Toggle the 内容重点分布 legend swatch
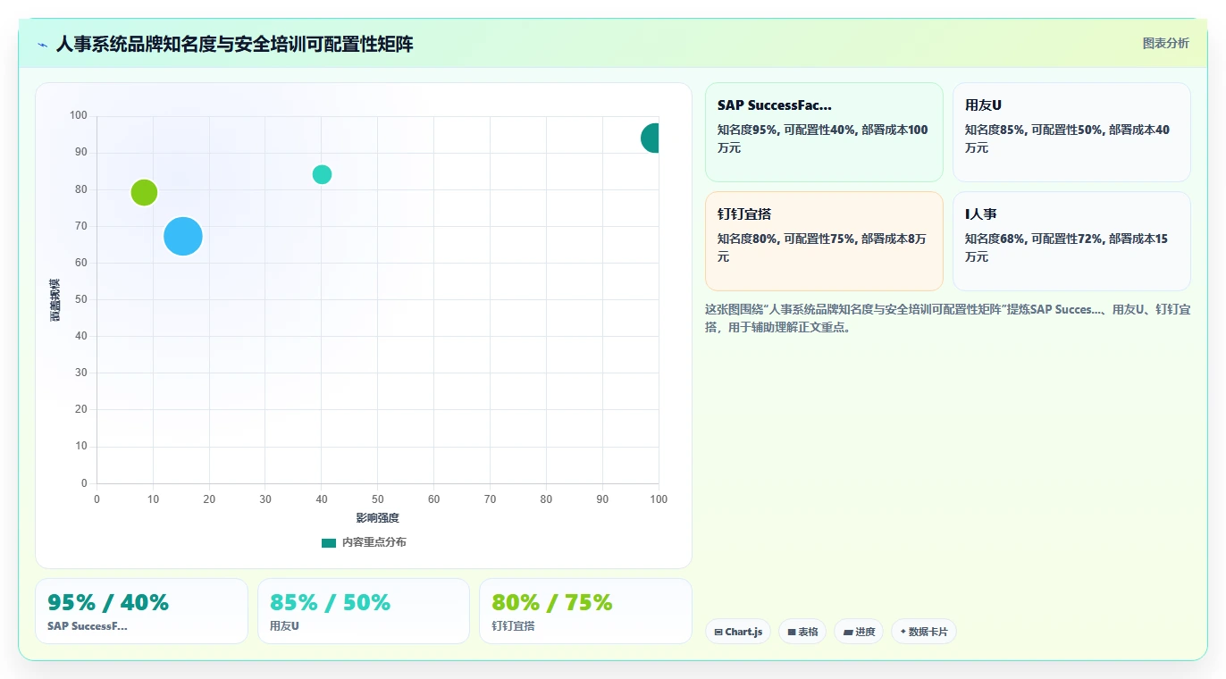 click(x=329, y=542)
